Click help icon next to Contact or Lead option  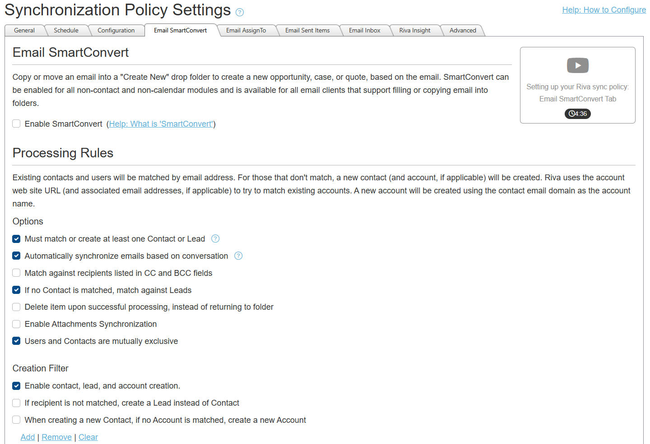click(x=215, y=238)
